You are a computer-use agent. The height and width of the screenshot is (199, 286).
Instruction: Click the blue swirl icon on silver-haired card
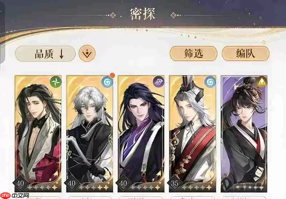107,82
